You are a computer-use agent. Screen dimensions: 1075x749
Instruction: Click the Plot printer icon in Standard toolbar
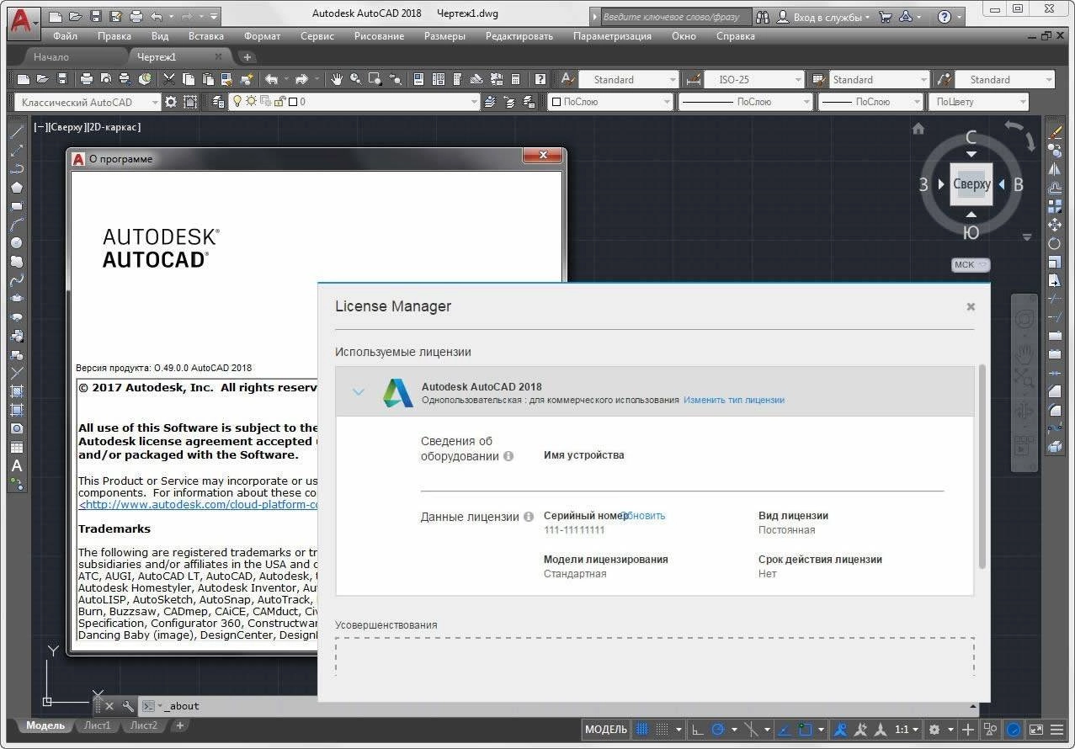click(x=86, y=79)
